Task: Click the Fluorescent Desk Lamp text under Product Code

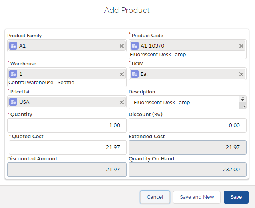Action: (x=158, y=55)
